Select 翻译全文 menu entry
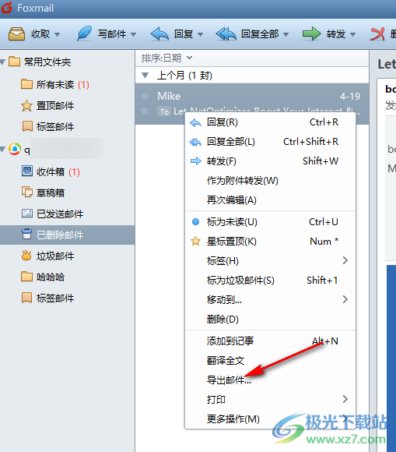This screenshot has width=396, height=452. pos(271,360)
